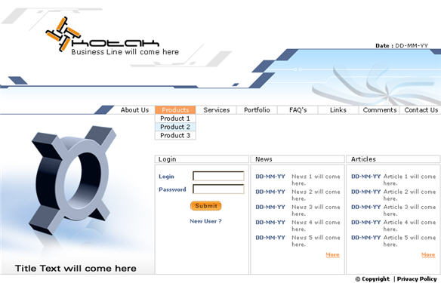Open More link under News
This screenshot has width=441, height=283.
(333, 255)
